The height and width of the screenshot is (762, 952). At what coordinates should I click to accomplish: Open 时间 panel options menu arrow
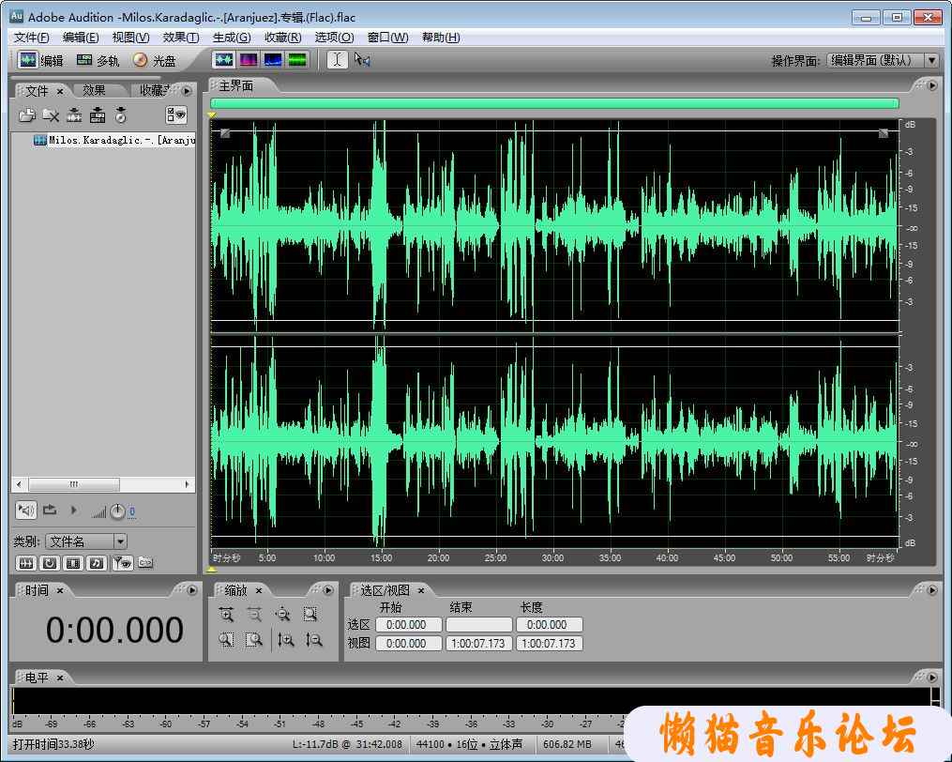click(x=192, y=590)
